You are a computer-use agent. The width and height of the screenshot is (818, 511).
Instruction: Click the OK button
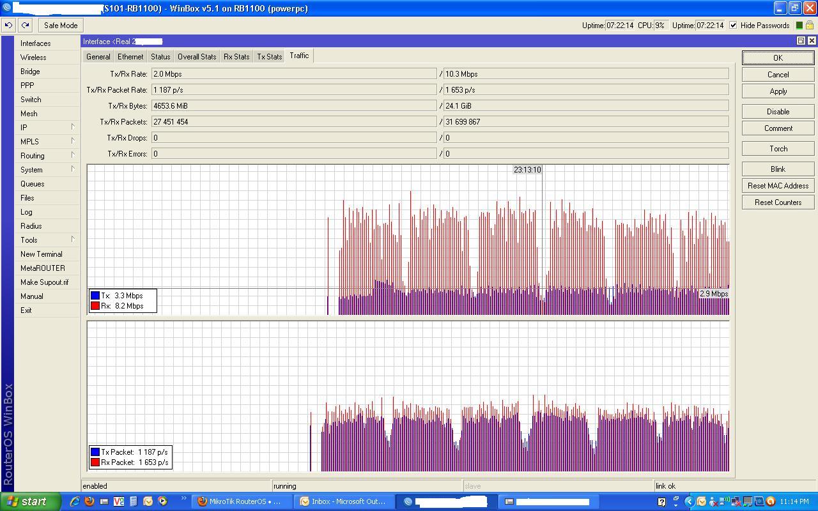point(778,58)
